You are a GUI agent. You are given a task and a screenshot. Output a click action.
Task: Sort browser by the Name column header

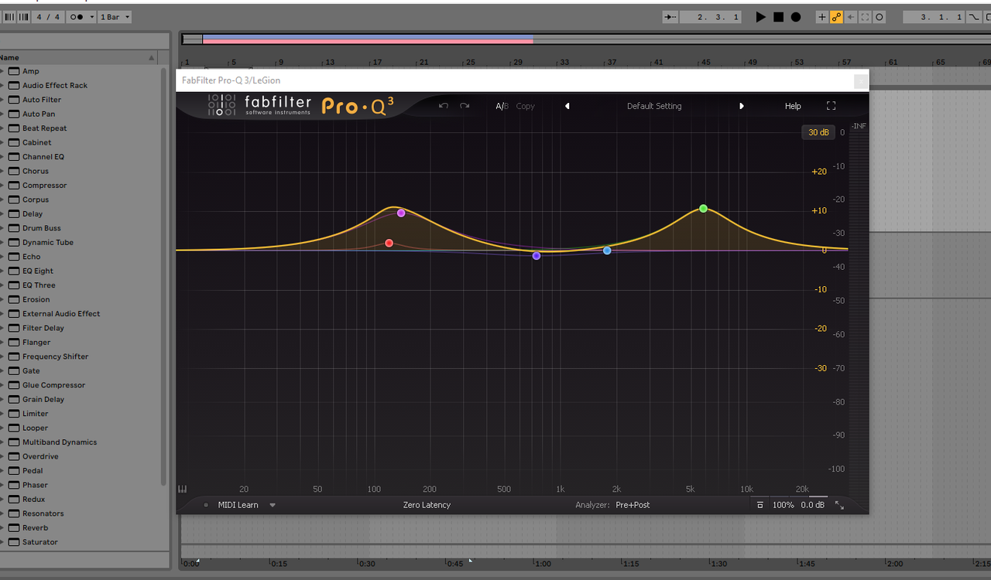78,57
